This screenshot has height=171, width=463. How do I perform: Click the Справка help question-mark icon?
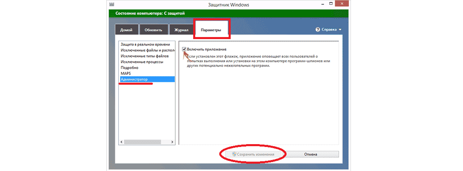(x=318, y=30)
